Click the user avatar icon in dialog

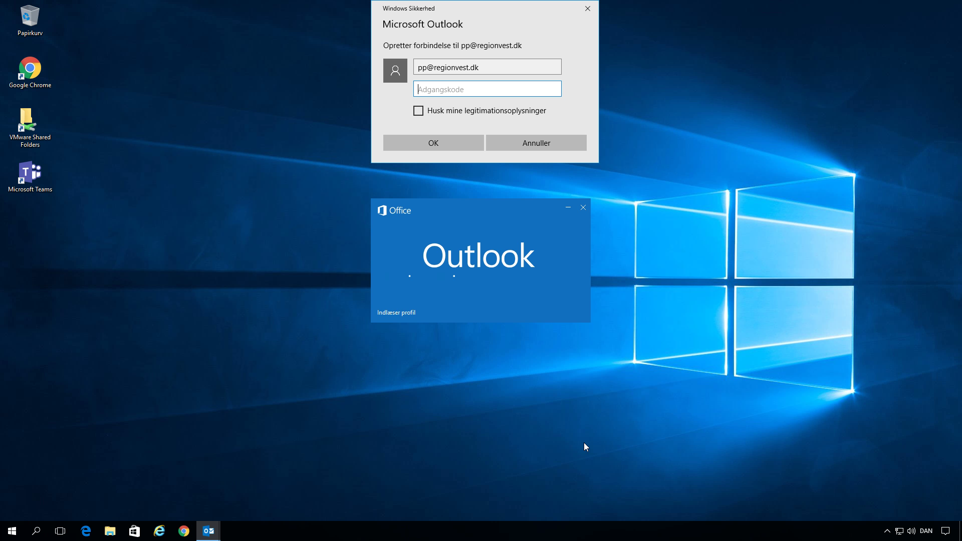tap(395, 71)
